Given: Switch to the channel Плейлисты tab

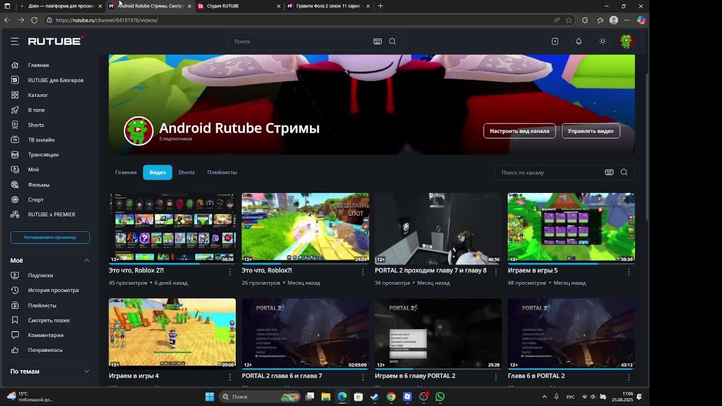Looking at the screenshot, I should tap(222, 173).
